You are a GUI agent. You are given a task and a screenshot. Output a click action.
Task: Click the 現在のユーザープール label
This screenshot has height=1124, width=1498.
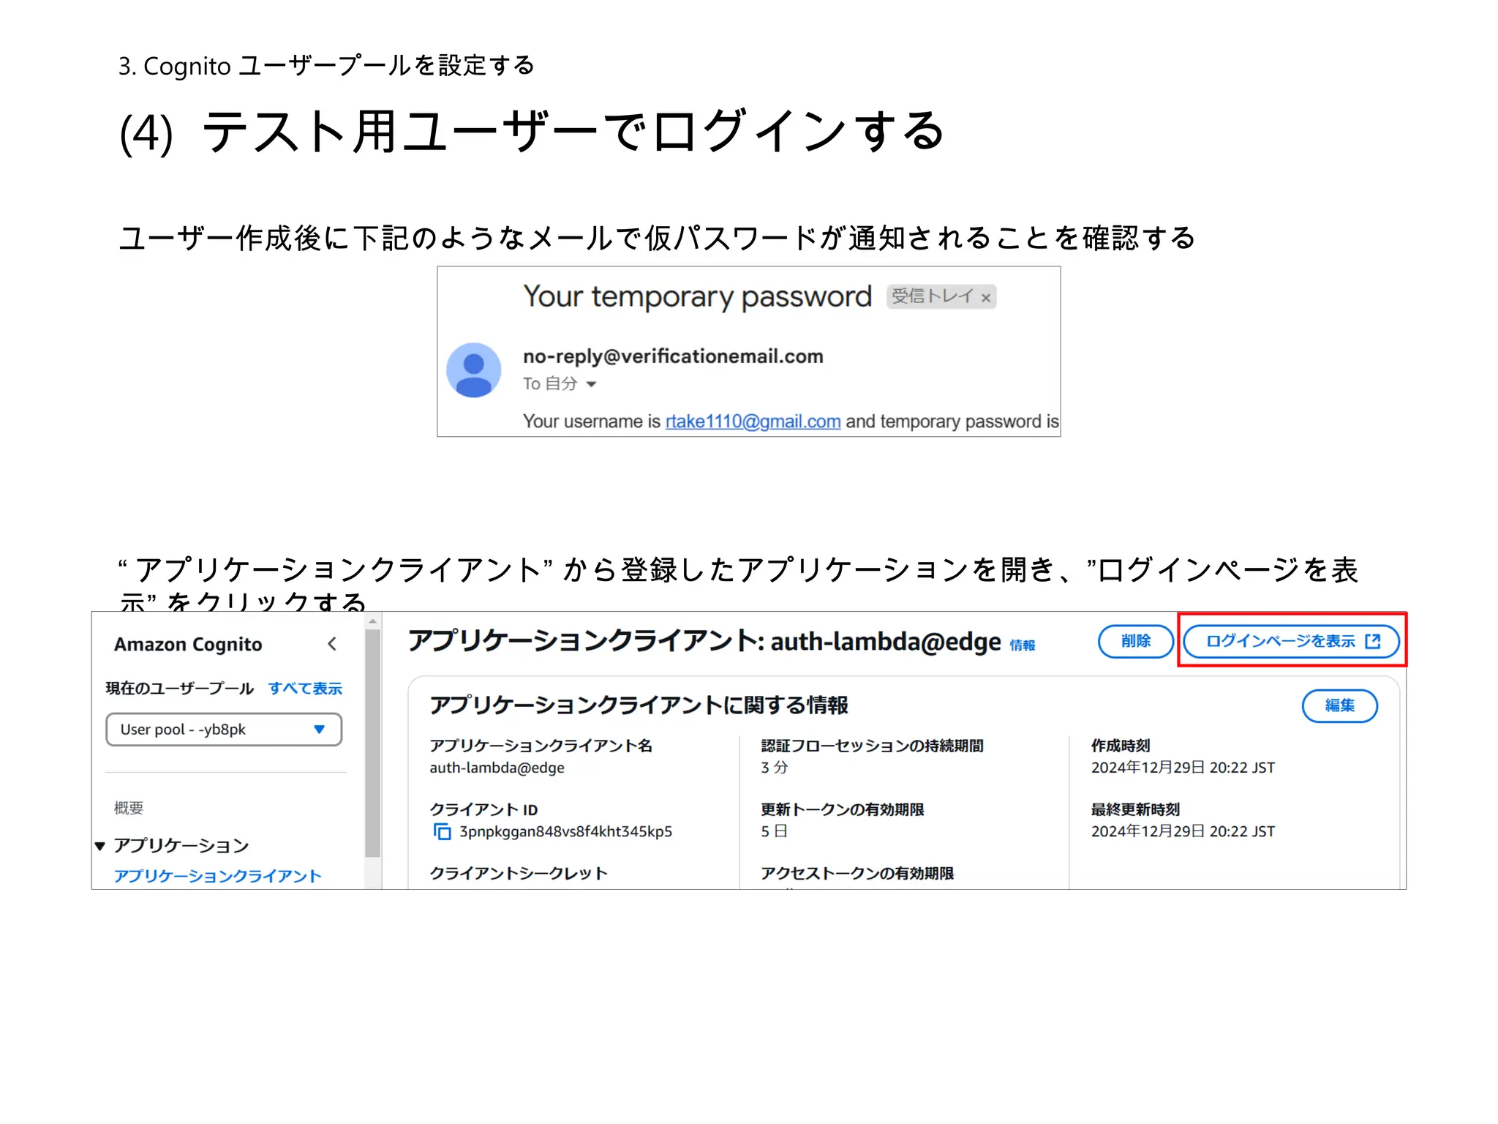[x=180, y=689]
